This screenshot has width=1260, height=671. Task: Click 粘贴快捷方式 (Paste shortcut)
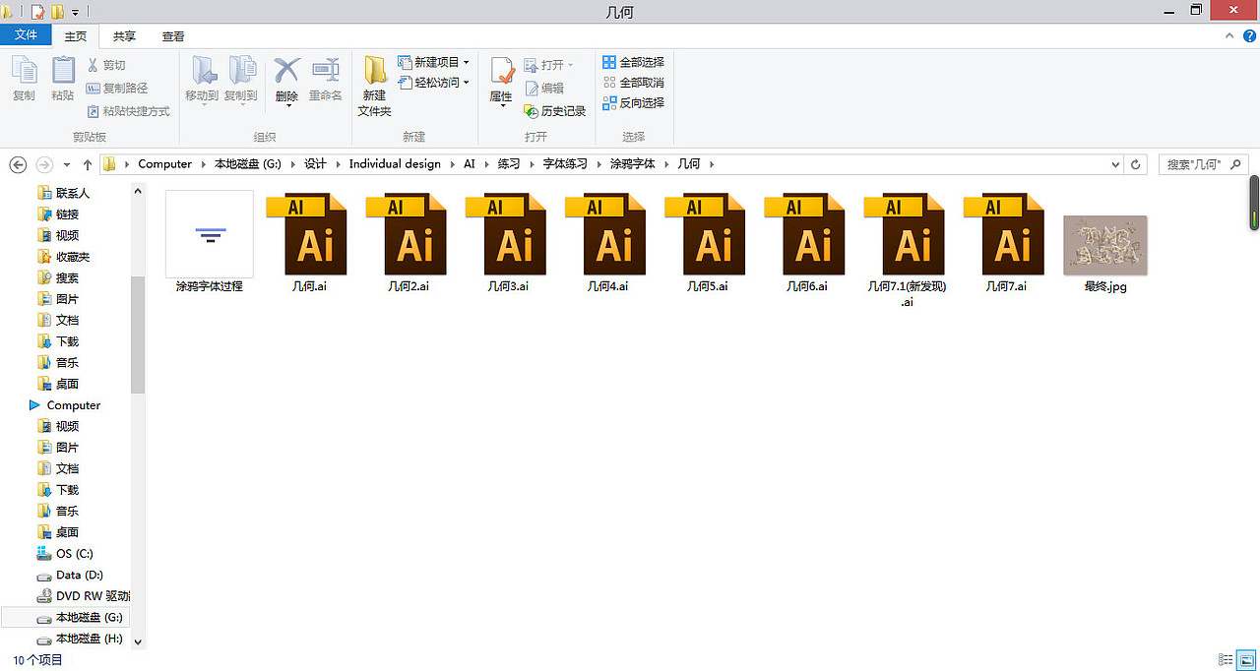128,111
